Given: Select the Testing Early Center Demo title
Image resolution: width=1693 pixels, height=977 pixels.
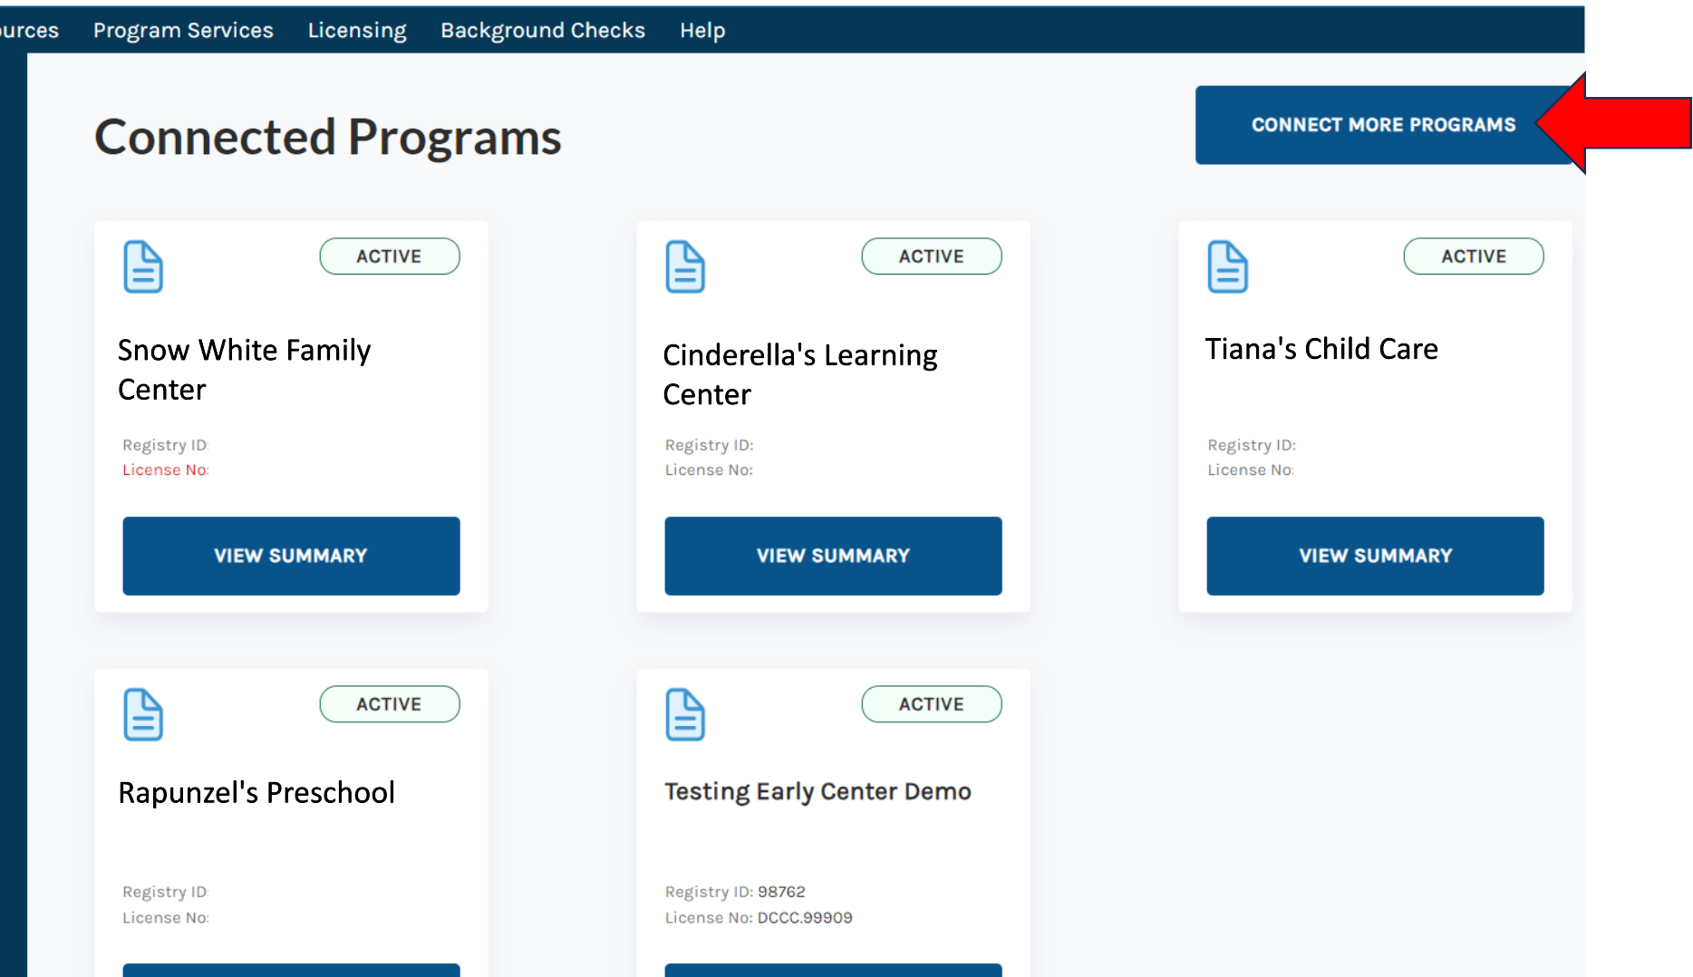Looking at the screenshot, I should coord(817,791).
